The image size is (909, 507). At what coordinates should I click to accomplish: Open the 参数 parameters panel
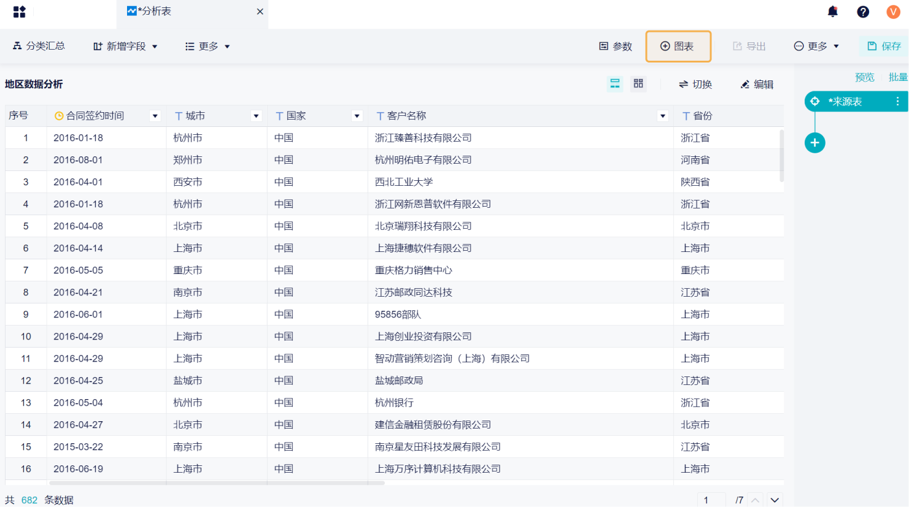[x=616, y=46]
